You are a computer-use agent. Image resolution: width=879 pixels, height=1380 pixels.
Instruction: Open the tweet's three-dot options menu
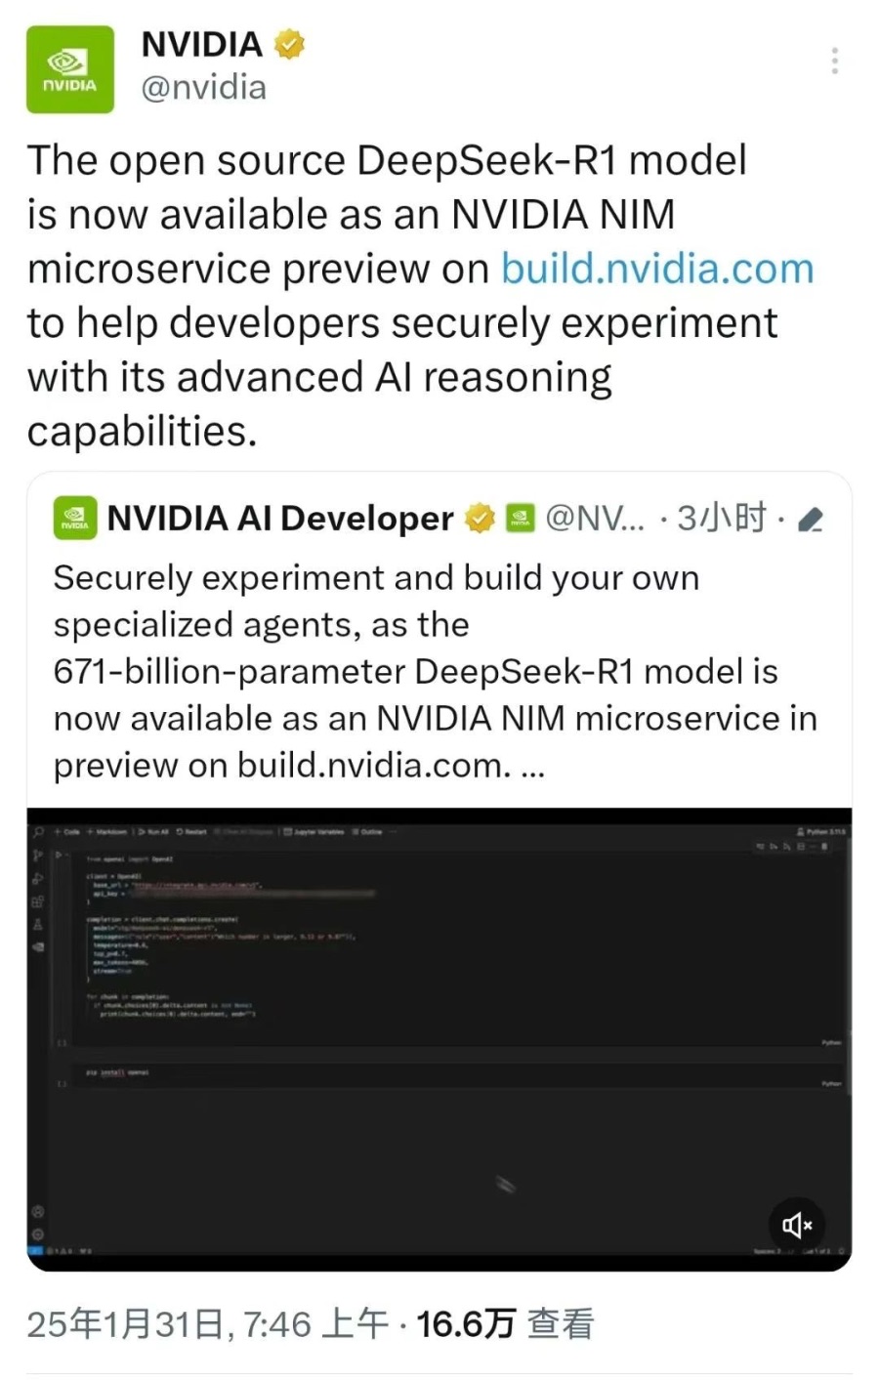pos(835,61)
